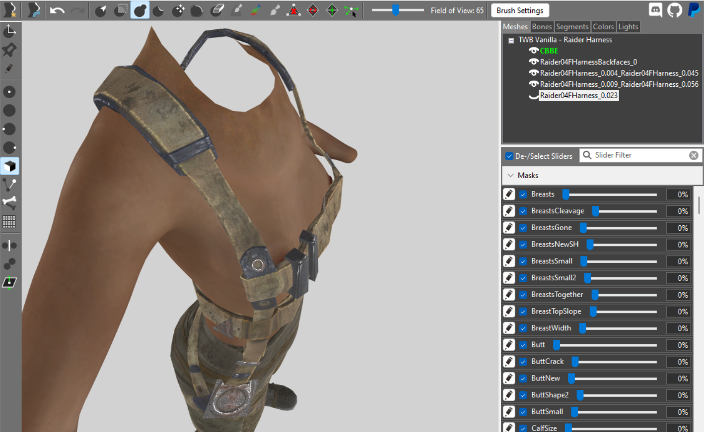The image size is (704, 432).
Task: Collapse the Masks slider group
Action: pos(510,176)
